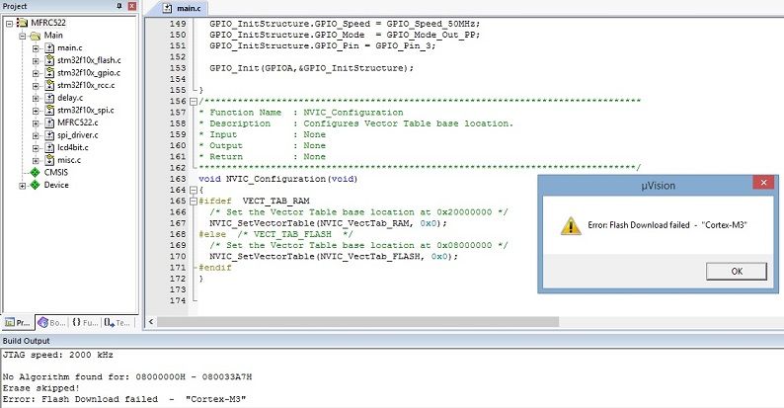This screenshot has height=408, width=784.
Task: Click the editor horizontal scrollbar thumb
Action: tap(357, 322)
